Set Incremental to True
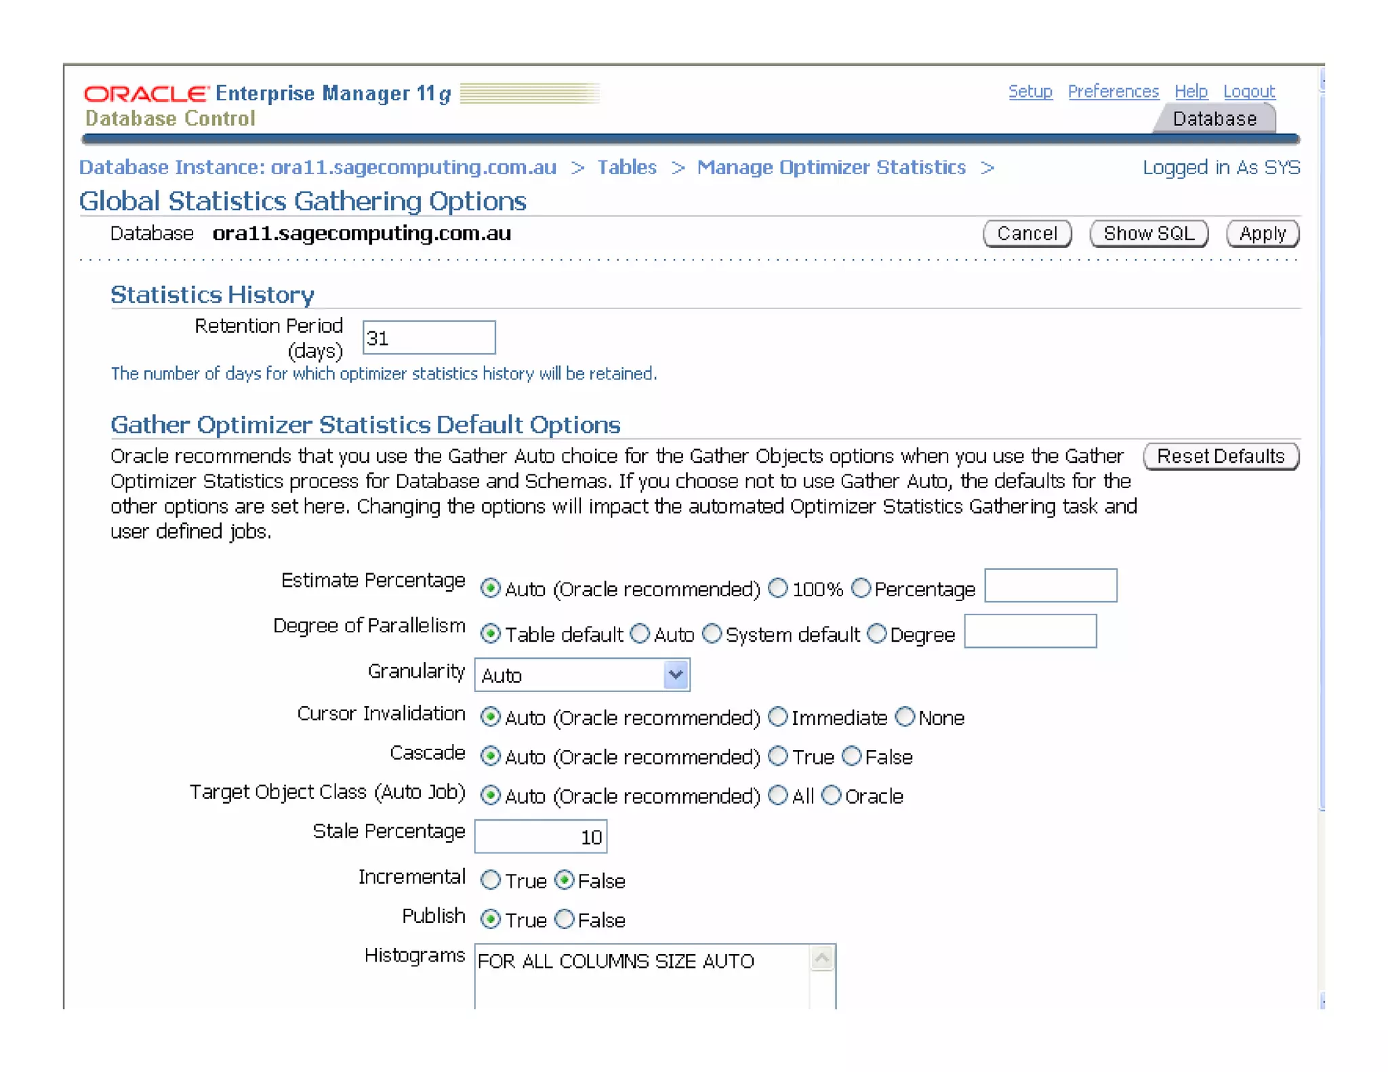The image size is (1388, 1072). coord(491,880)
